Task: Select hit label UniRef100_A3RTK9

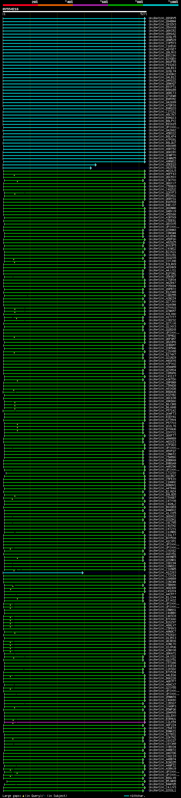Action: pos(162,217)
